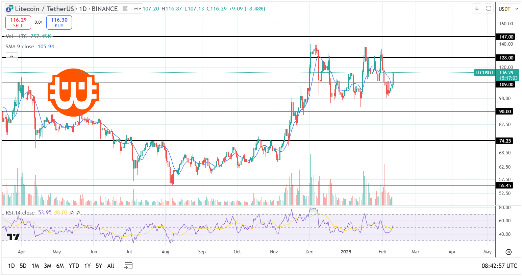Click the 55.45 horizontal line price label
The height and width of the screenshot is (276, 522).
(504, 185)
